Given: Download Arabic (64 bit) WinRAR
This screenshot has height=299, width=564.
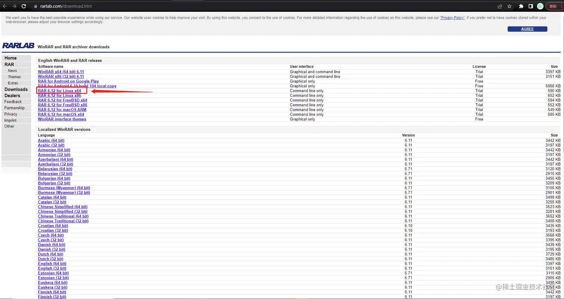Looking at the screenshot, I should point(51,140).
